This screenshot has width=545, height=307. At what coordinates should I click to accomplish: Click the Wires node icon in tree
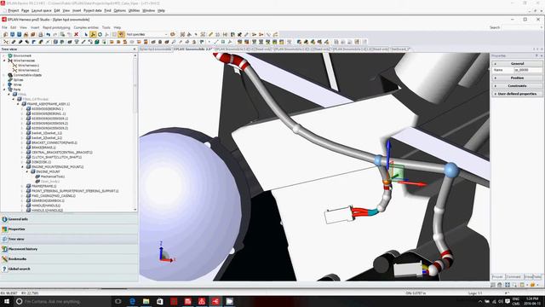coord(10,84)
